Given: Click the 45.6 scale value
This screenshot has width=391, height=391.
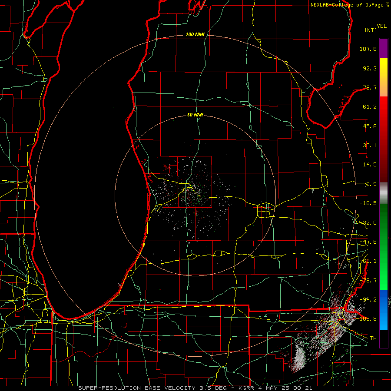Looking at the screenshot, I should 370,126.
